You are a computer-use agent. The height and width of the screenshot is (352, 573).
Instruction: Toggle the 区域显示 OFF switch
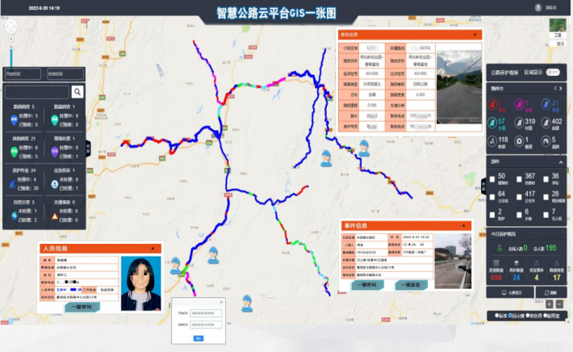point(553,73)
